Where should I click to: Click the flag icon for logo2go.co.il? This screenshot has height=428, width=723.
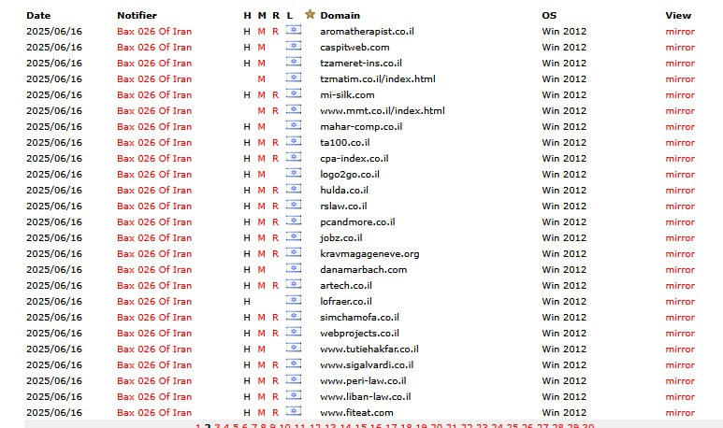pyautogui.click(x=294, y=173)
